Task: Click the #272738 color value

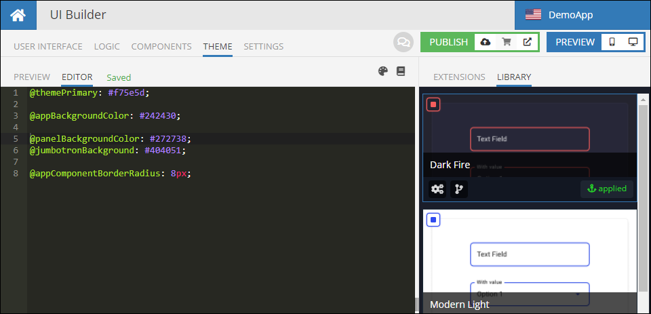Action: pos(168,138)
